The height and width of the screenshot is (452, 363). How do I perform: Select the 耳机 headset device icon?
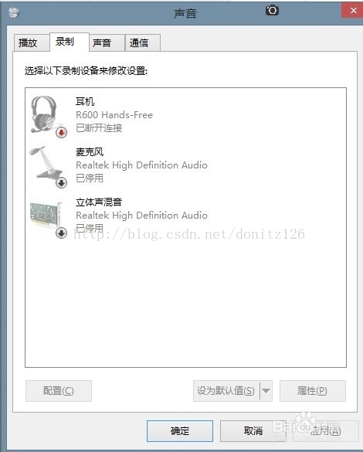(44, 114)
